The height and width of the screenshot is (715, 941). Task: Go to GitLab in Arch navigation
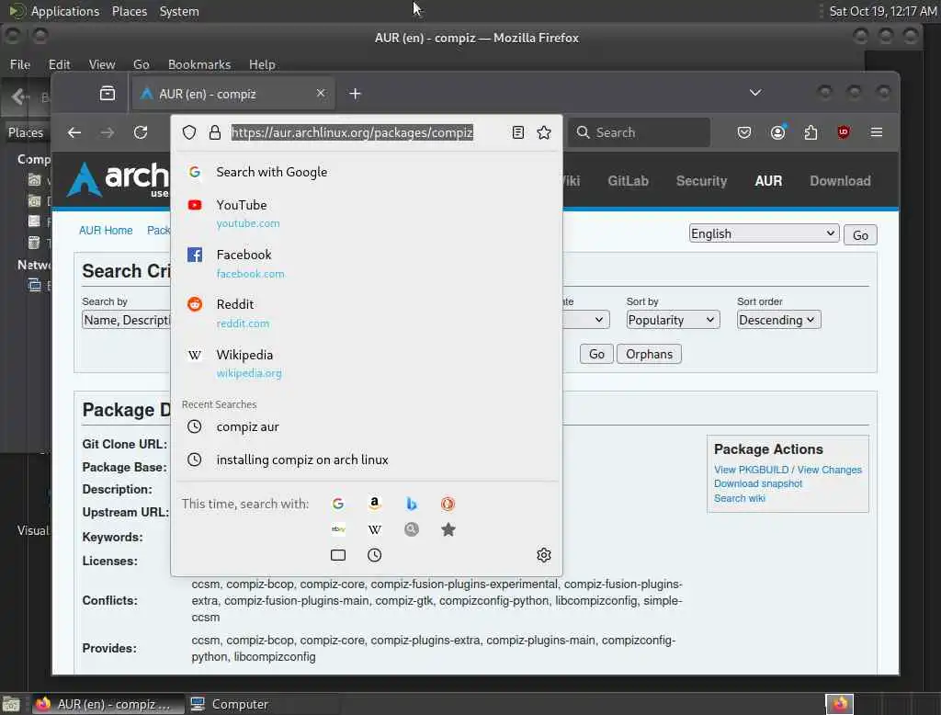tap(628, 181)
